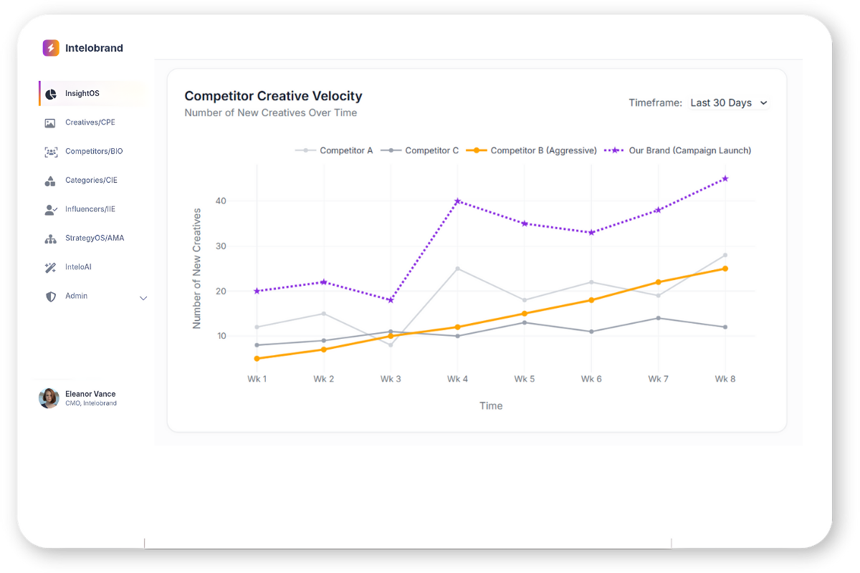The height and width of the screenshot is (573, 860).
Task: Click the StrategyOS/AMA hierarchy icon
Action: [x=50, y=239]
